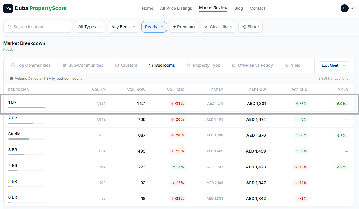The height and width of the screenshot is (209, 359).
Task: Click the search magnifier icon
Action: click(x=9, y=27)
